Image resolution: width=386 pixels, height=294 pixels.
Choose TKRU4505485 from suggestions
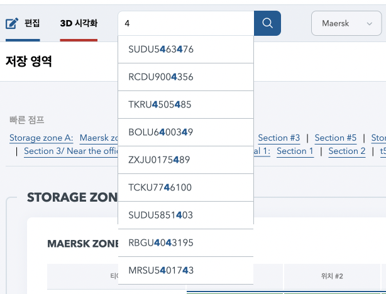point(160,104)
